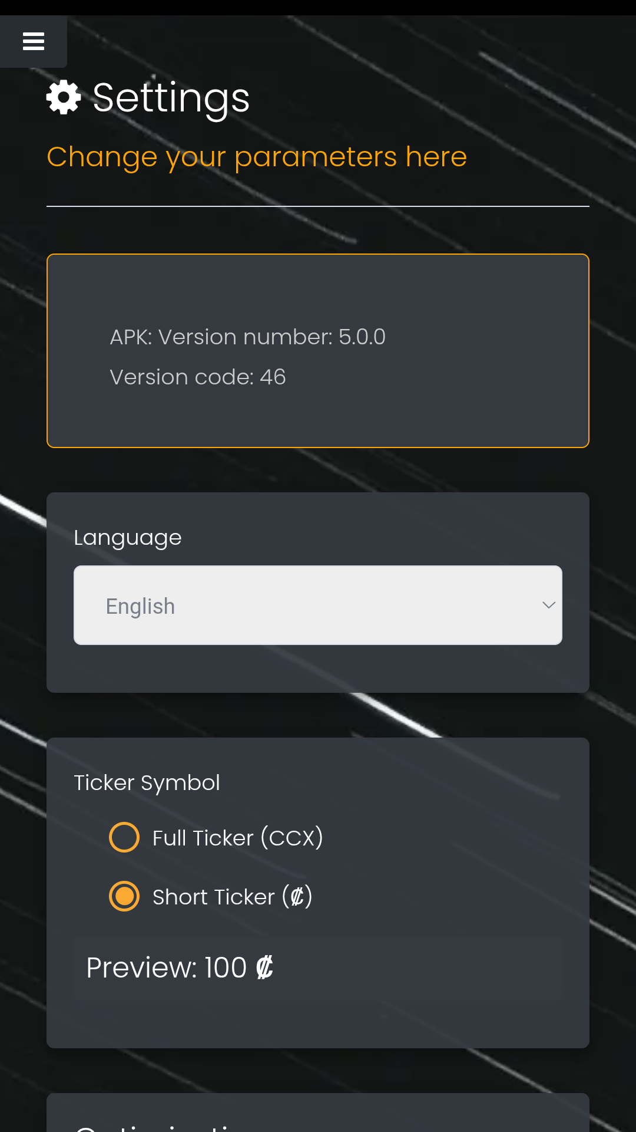Click the ₡ glyph in Short Ticker label
This screenshot has height=1132, width=636.
pos(297,897)
